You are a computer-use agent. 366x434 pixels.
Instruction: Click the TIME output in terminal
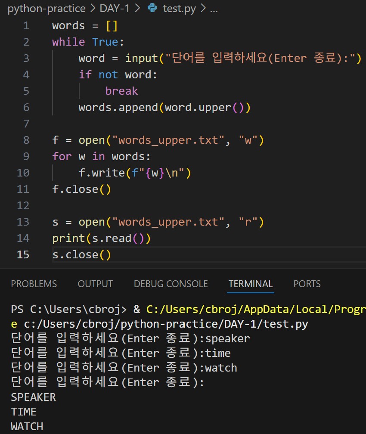(24, 412)
